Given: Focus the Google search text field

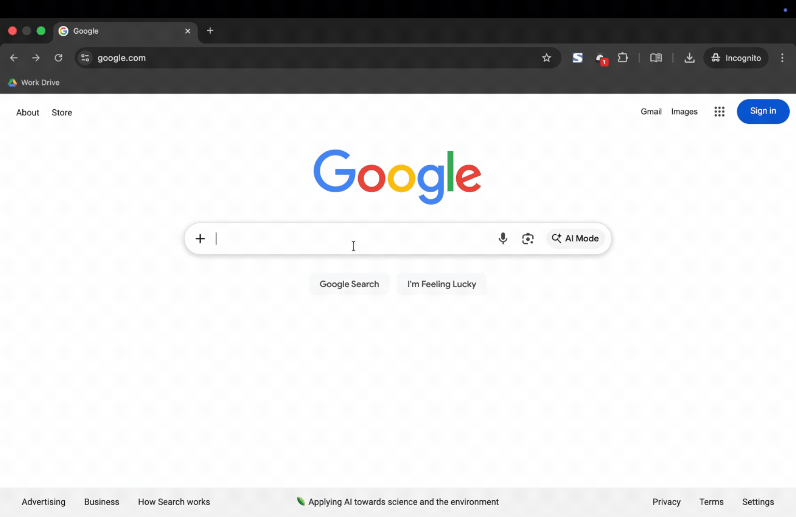Looking at the screenshot, I should pos(352,238).
